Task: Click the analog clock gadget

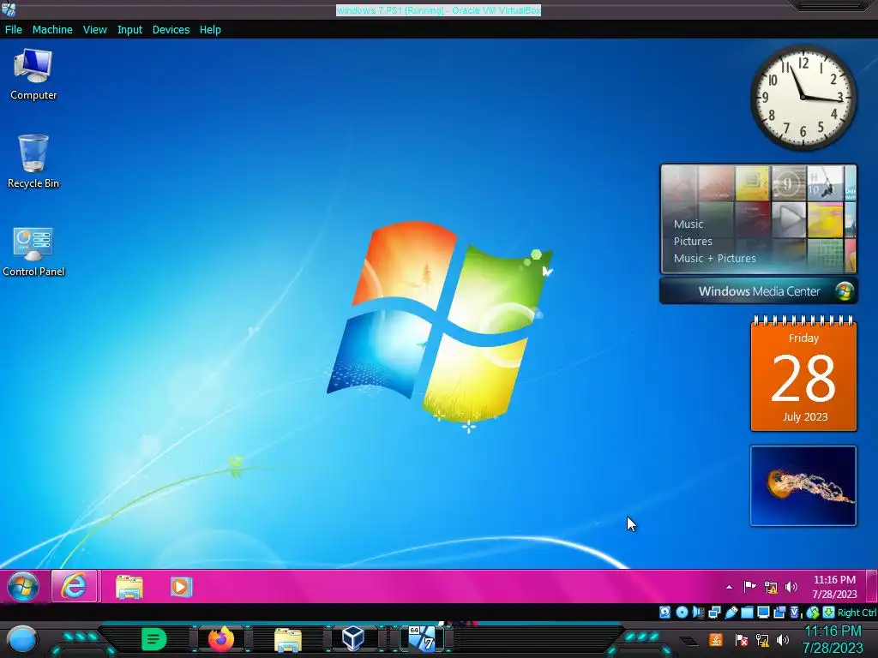Action: (x=803, y=98)
